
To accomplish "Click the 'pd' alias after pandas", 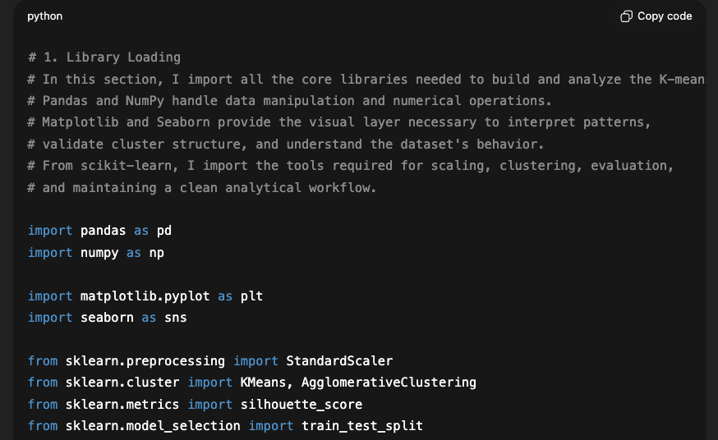I will [x=164, y=231].
